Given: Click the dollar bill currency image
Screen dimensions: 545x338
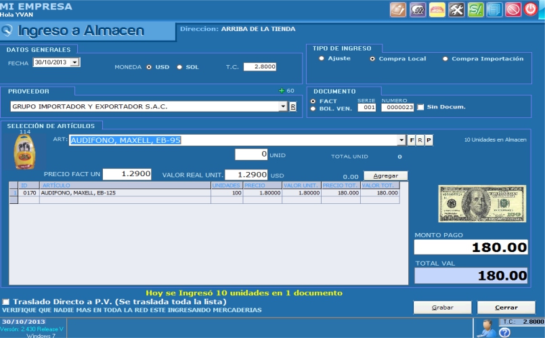Looking at the screenshot, I should (481, 203).
